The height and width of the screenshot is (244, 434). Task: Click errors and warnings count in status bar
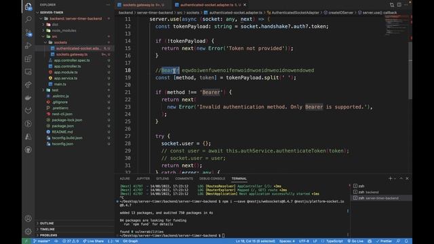pyautogui.click(x=71, y=241)
